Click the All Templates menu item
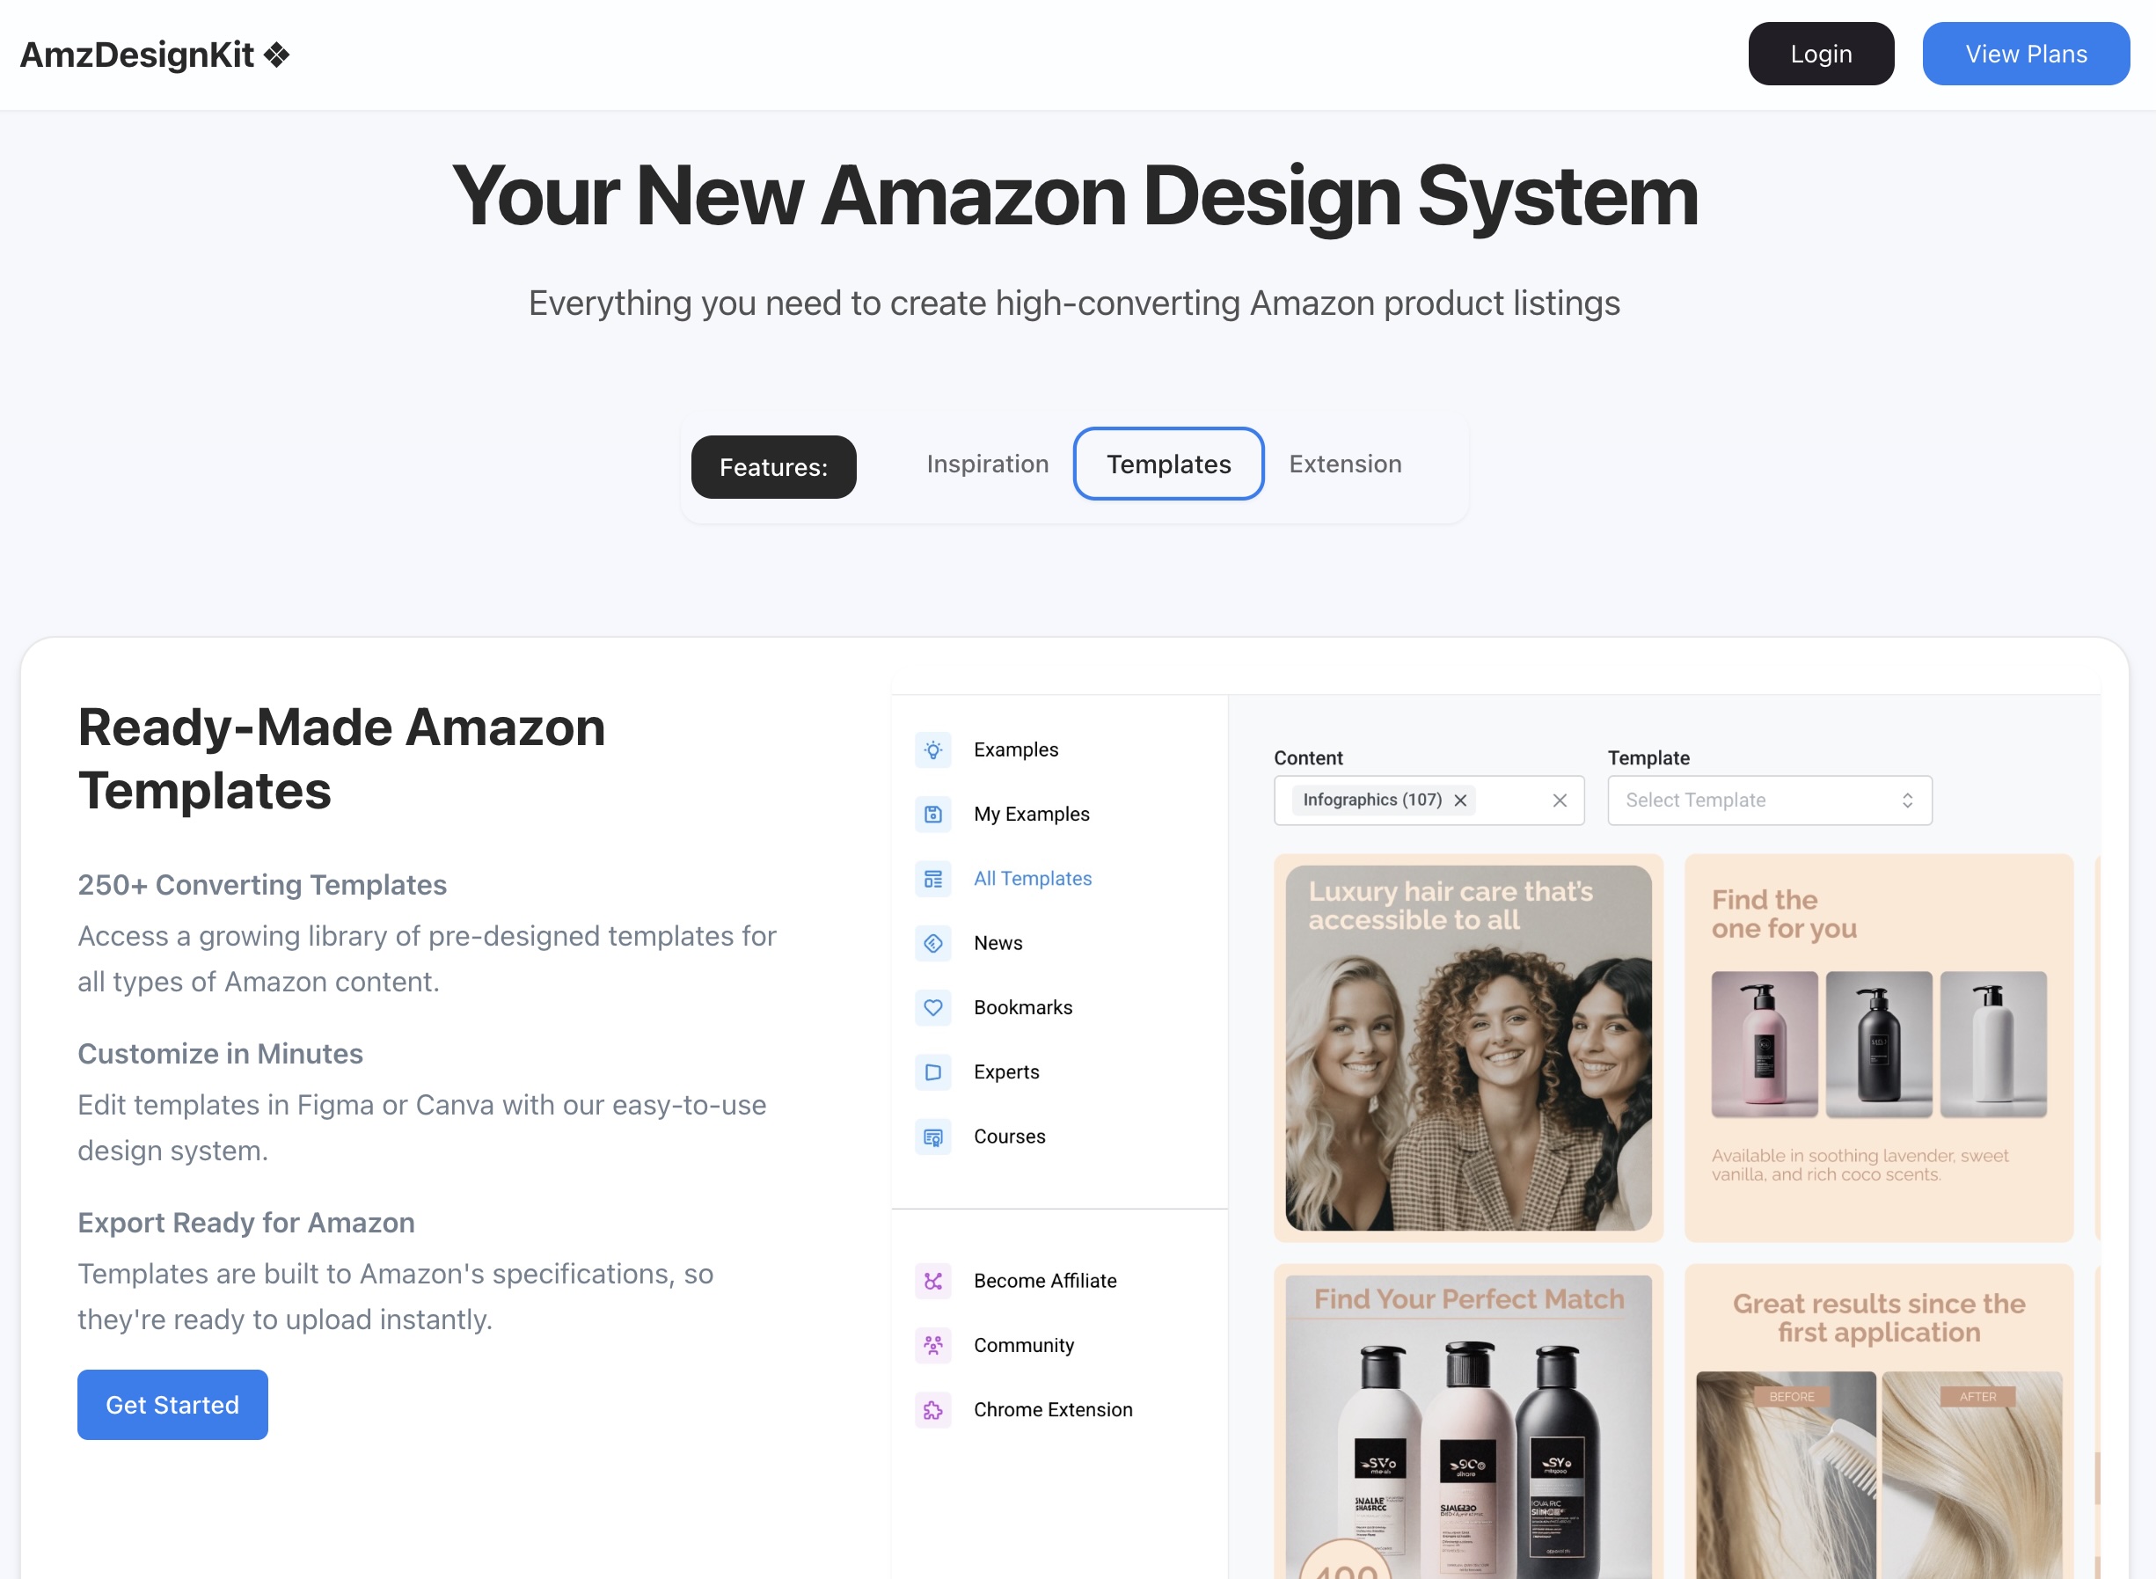The width and height of the screenshot is (2156, 1579). point(1033,877)
